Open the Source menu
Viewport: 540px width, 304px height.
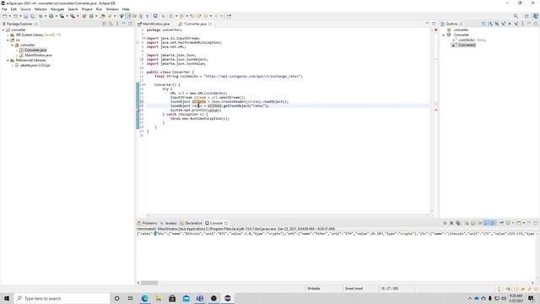click(25, 9)
